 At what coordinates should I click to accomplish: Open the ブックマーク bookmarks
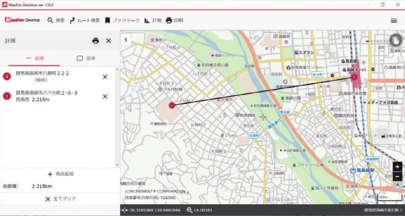122,20
